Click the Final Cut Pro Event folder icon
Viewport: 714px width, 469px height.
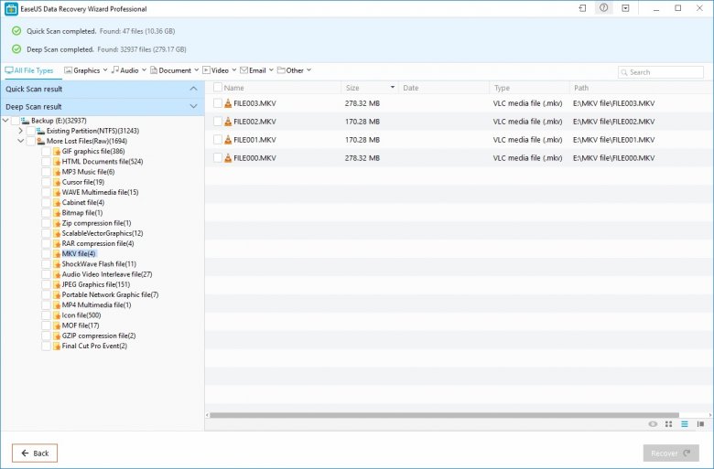(x=57, y=346)
